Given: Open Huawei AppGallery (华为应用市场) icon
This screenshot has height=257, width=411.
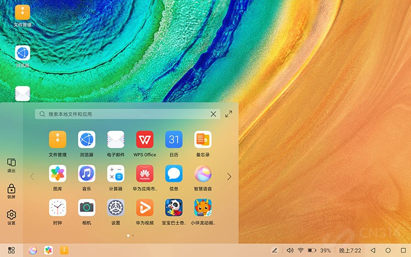Looking at the screenshot, I should pyautogui.click(x=145, y=174).
